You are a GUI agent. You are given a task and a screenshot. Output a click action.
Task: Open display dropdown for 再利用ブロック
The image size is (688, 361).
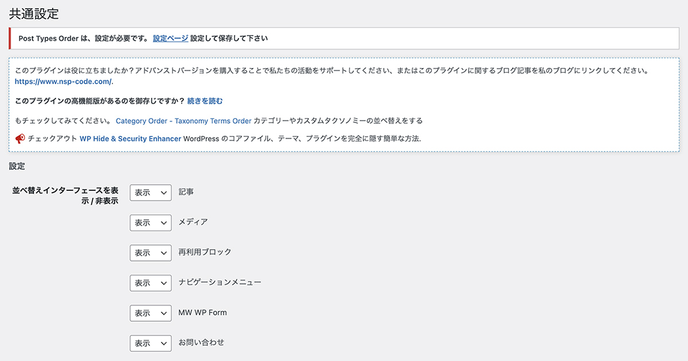coord(151,253)
